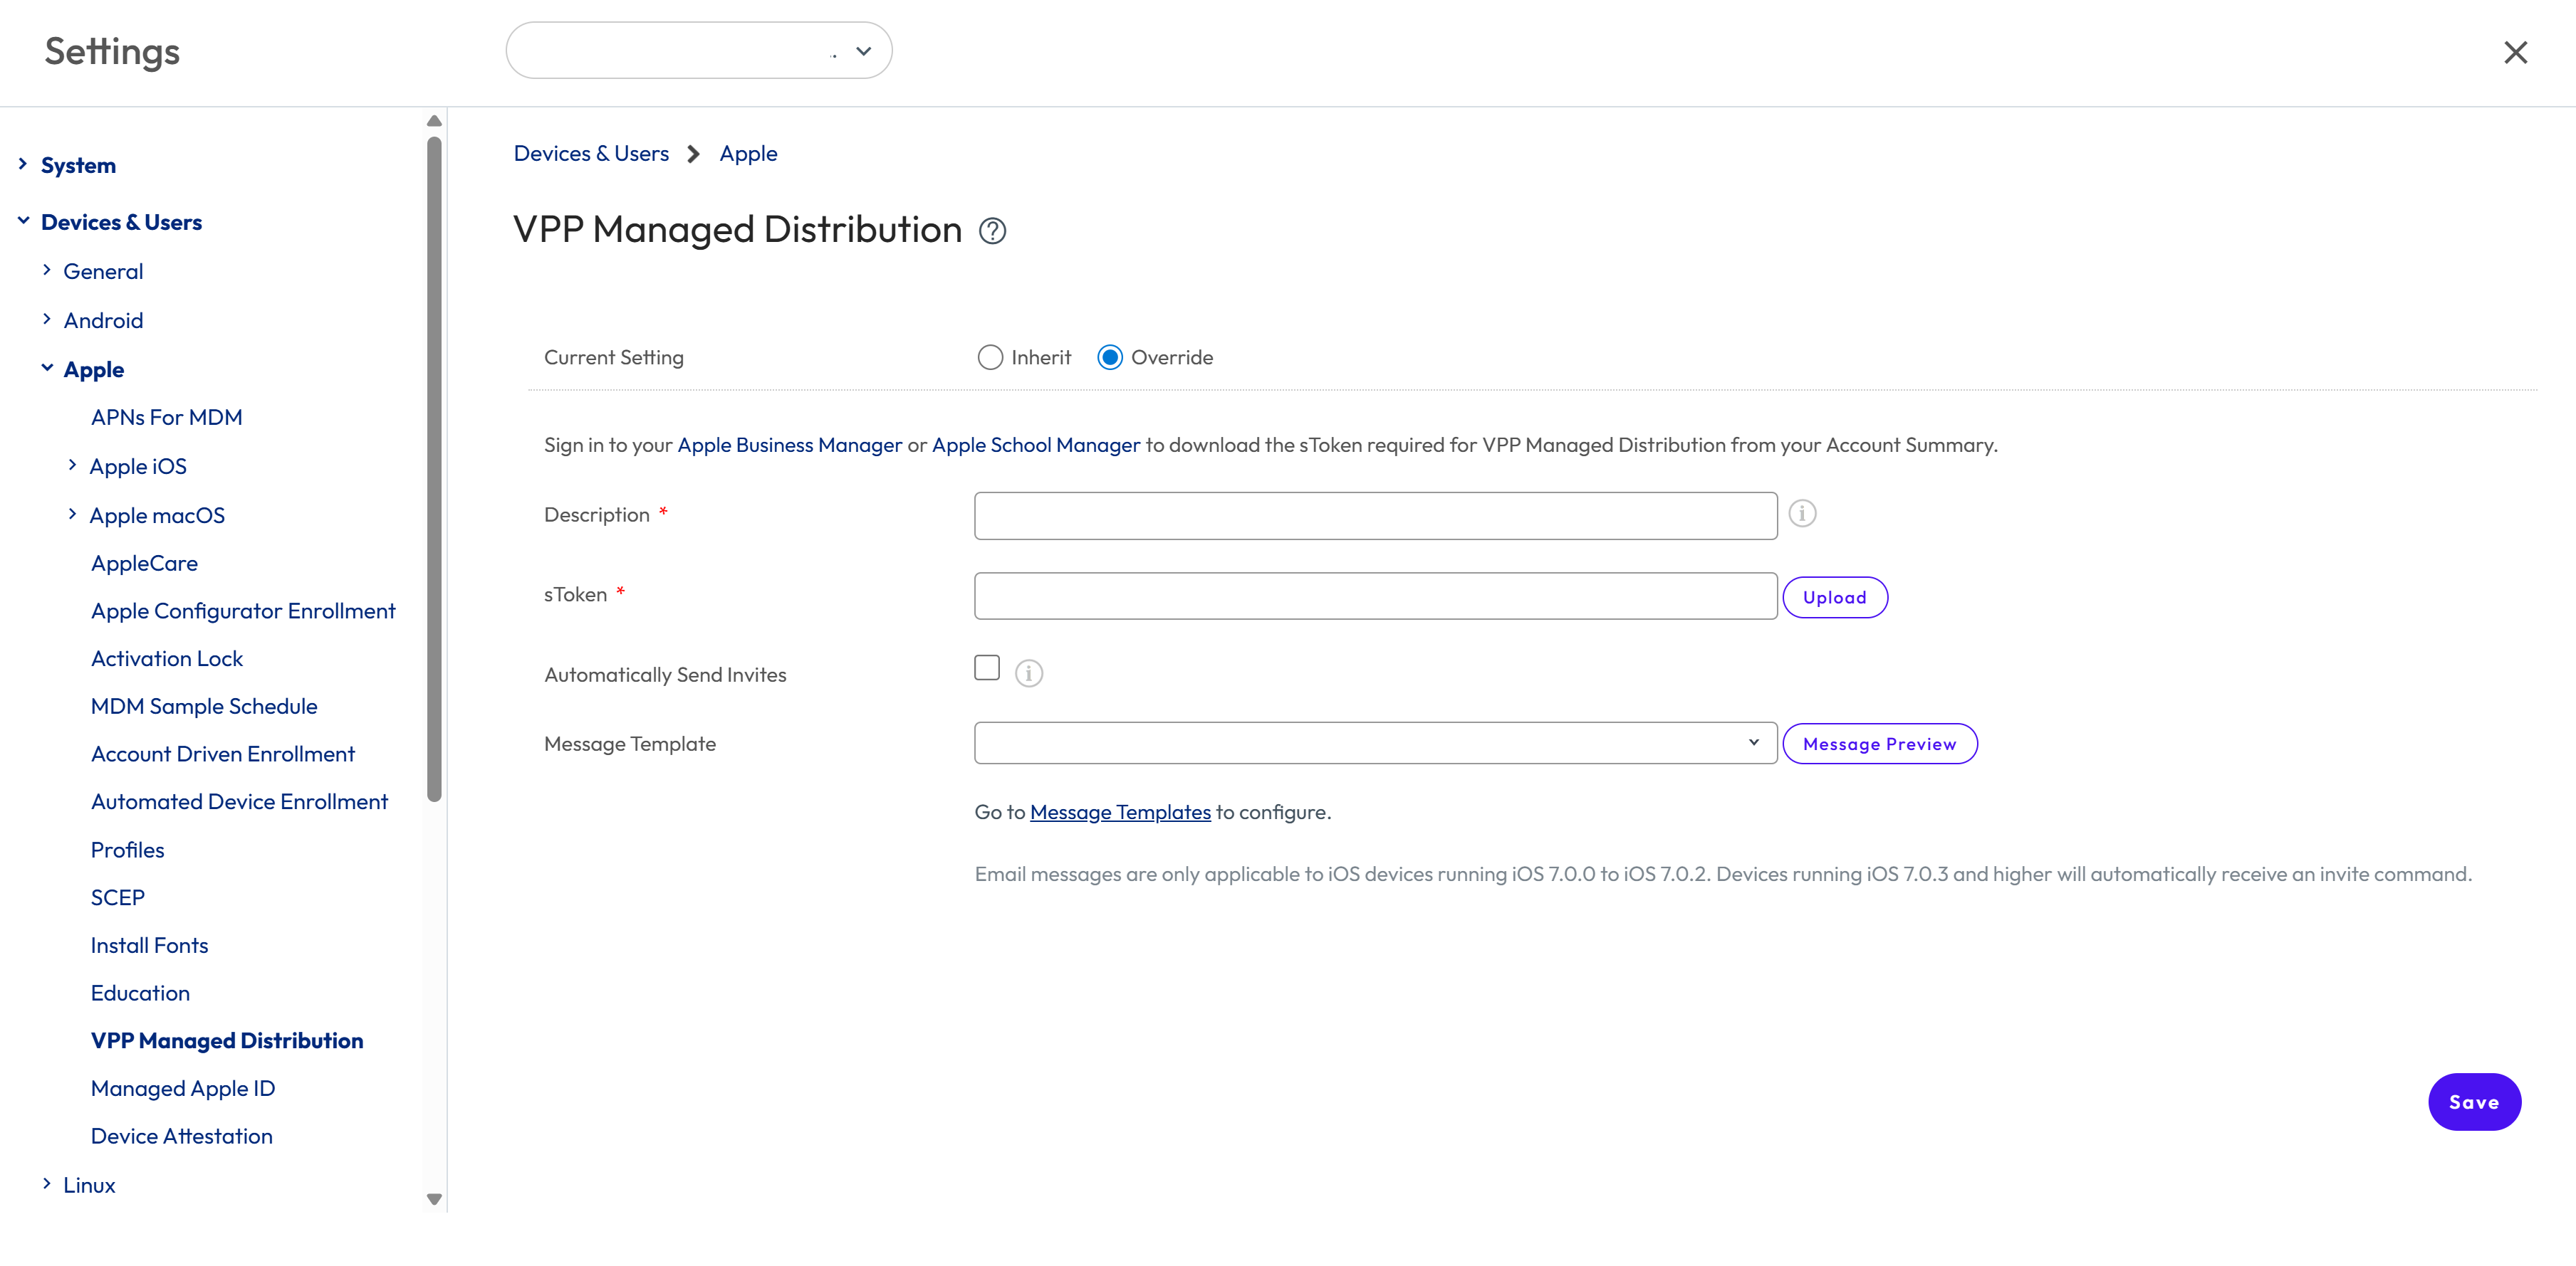Expand the System section

[23, 164]
